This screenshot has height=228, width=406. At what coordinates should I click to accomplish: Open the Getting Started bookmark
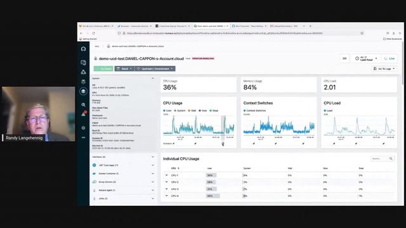coord(88,39)
